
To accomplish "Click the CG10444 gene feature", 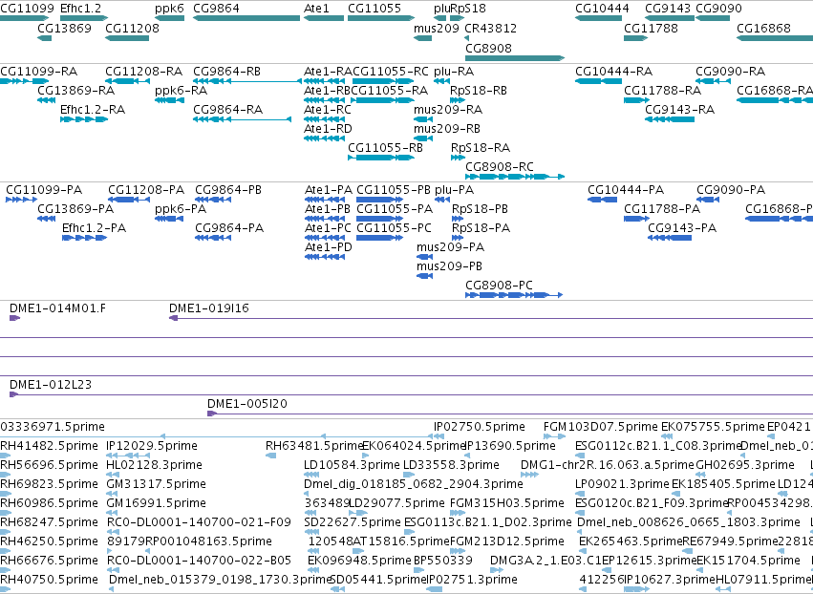I will tap(598, 18).
